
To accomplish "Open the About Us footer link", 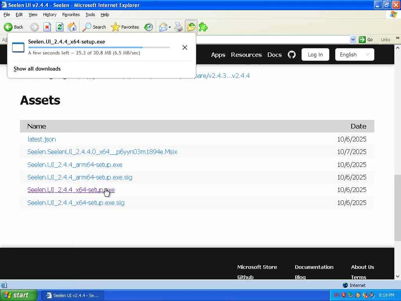I will (x=362, y=267).
